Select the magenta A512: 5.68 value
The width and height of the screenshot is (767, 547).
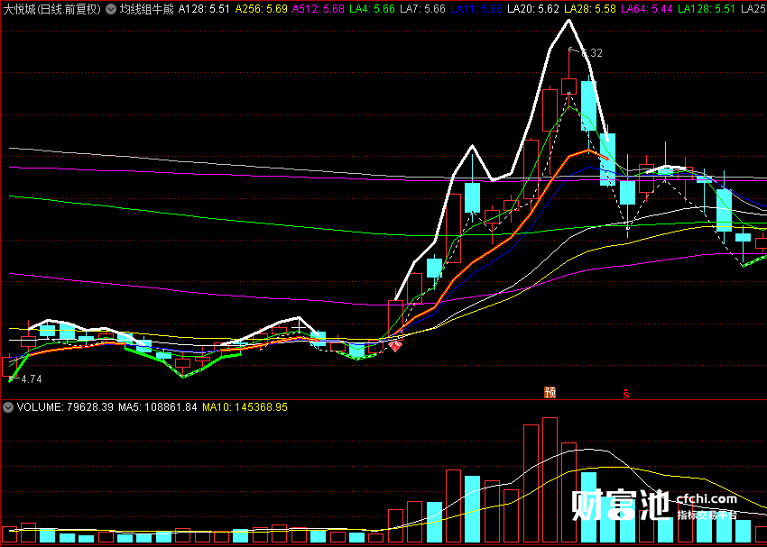319,9
